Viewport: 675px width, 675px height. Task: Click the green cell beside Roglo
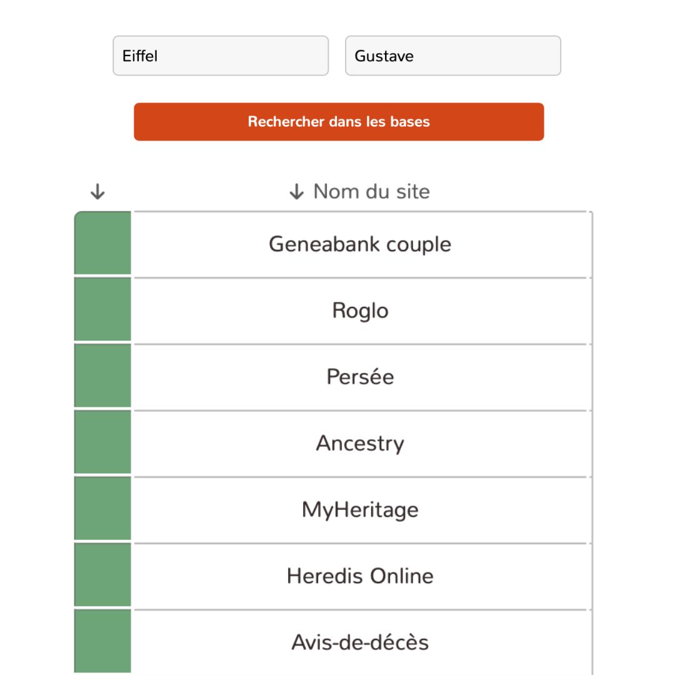click(x=102, y=311)
